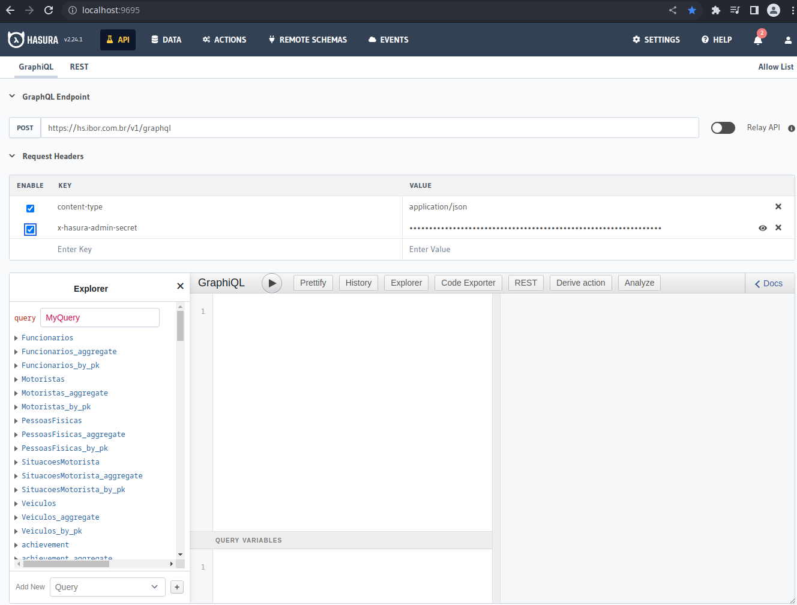Click the Prettify button
The height and width of the screenshot is (605, 797).
pos(313,283)
